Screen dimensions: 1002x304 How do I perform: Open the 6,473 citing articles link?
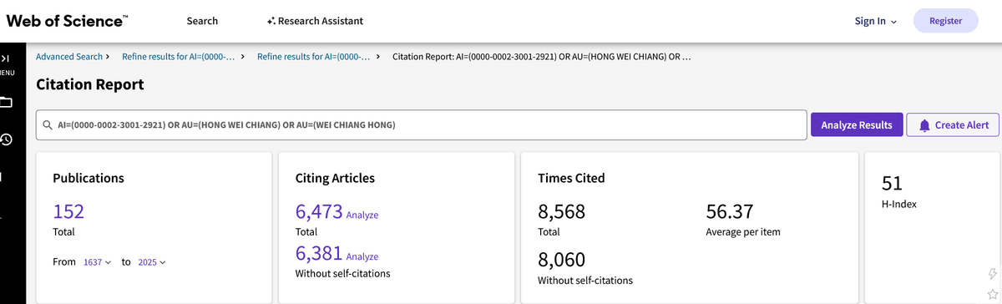click(x=318, y=211)
